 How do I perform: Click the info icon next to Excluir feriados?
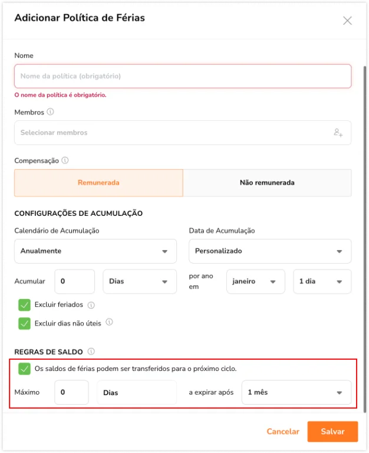point(91,305)
